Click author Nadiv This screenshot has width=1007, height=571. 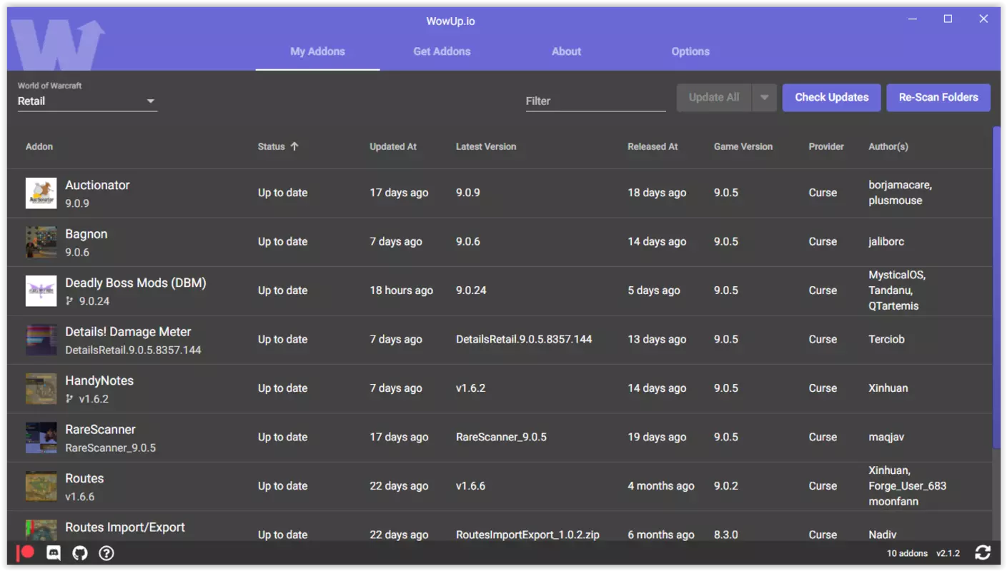[x=883, y=535]
